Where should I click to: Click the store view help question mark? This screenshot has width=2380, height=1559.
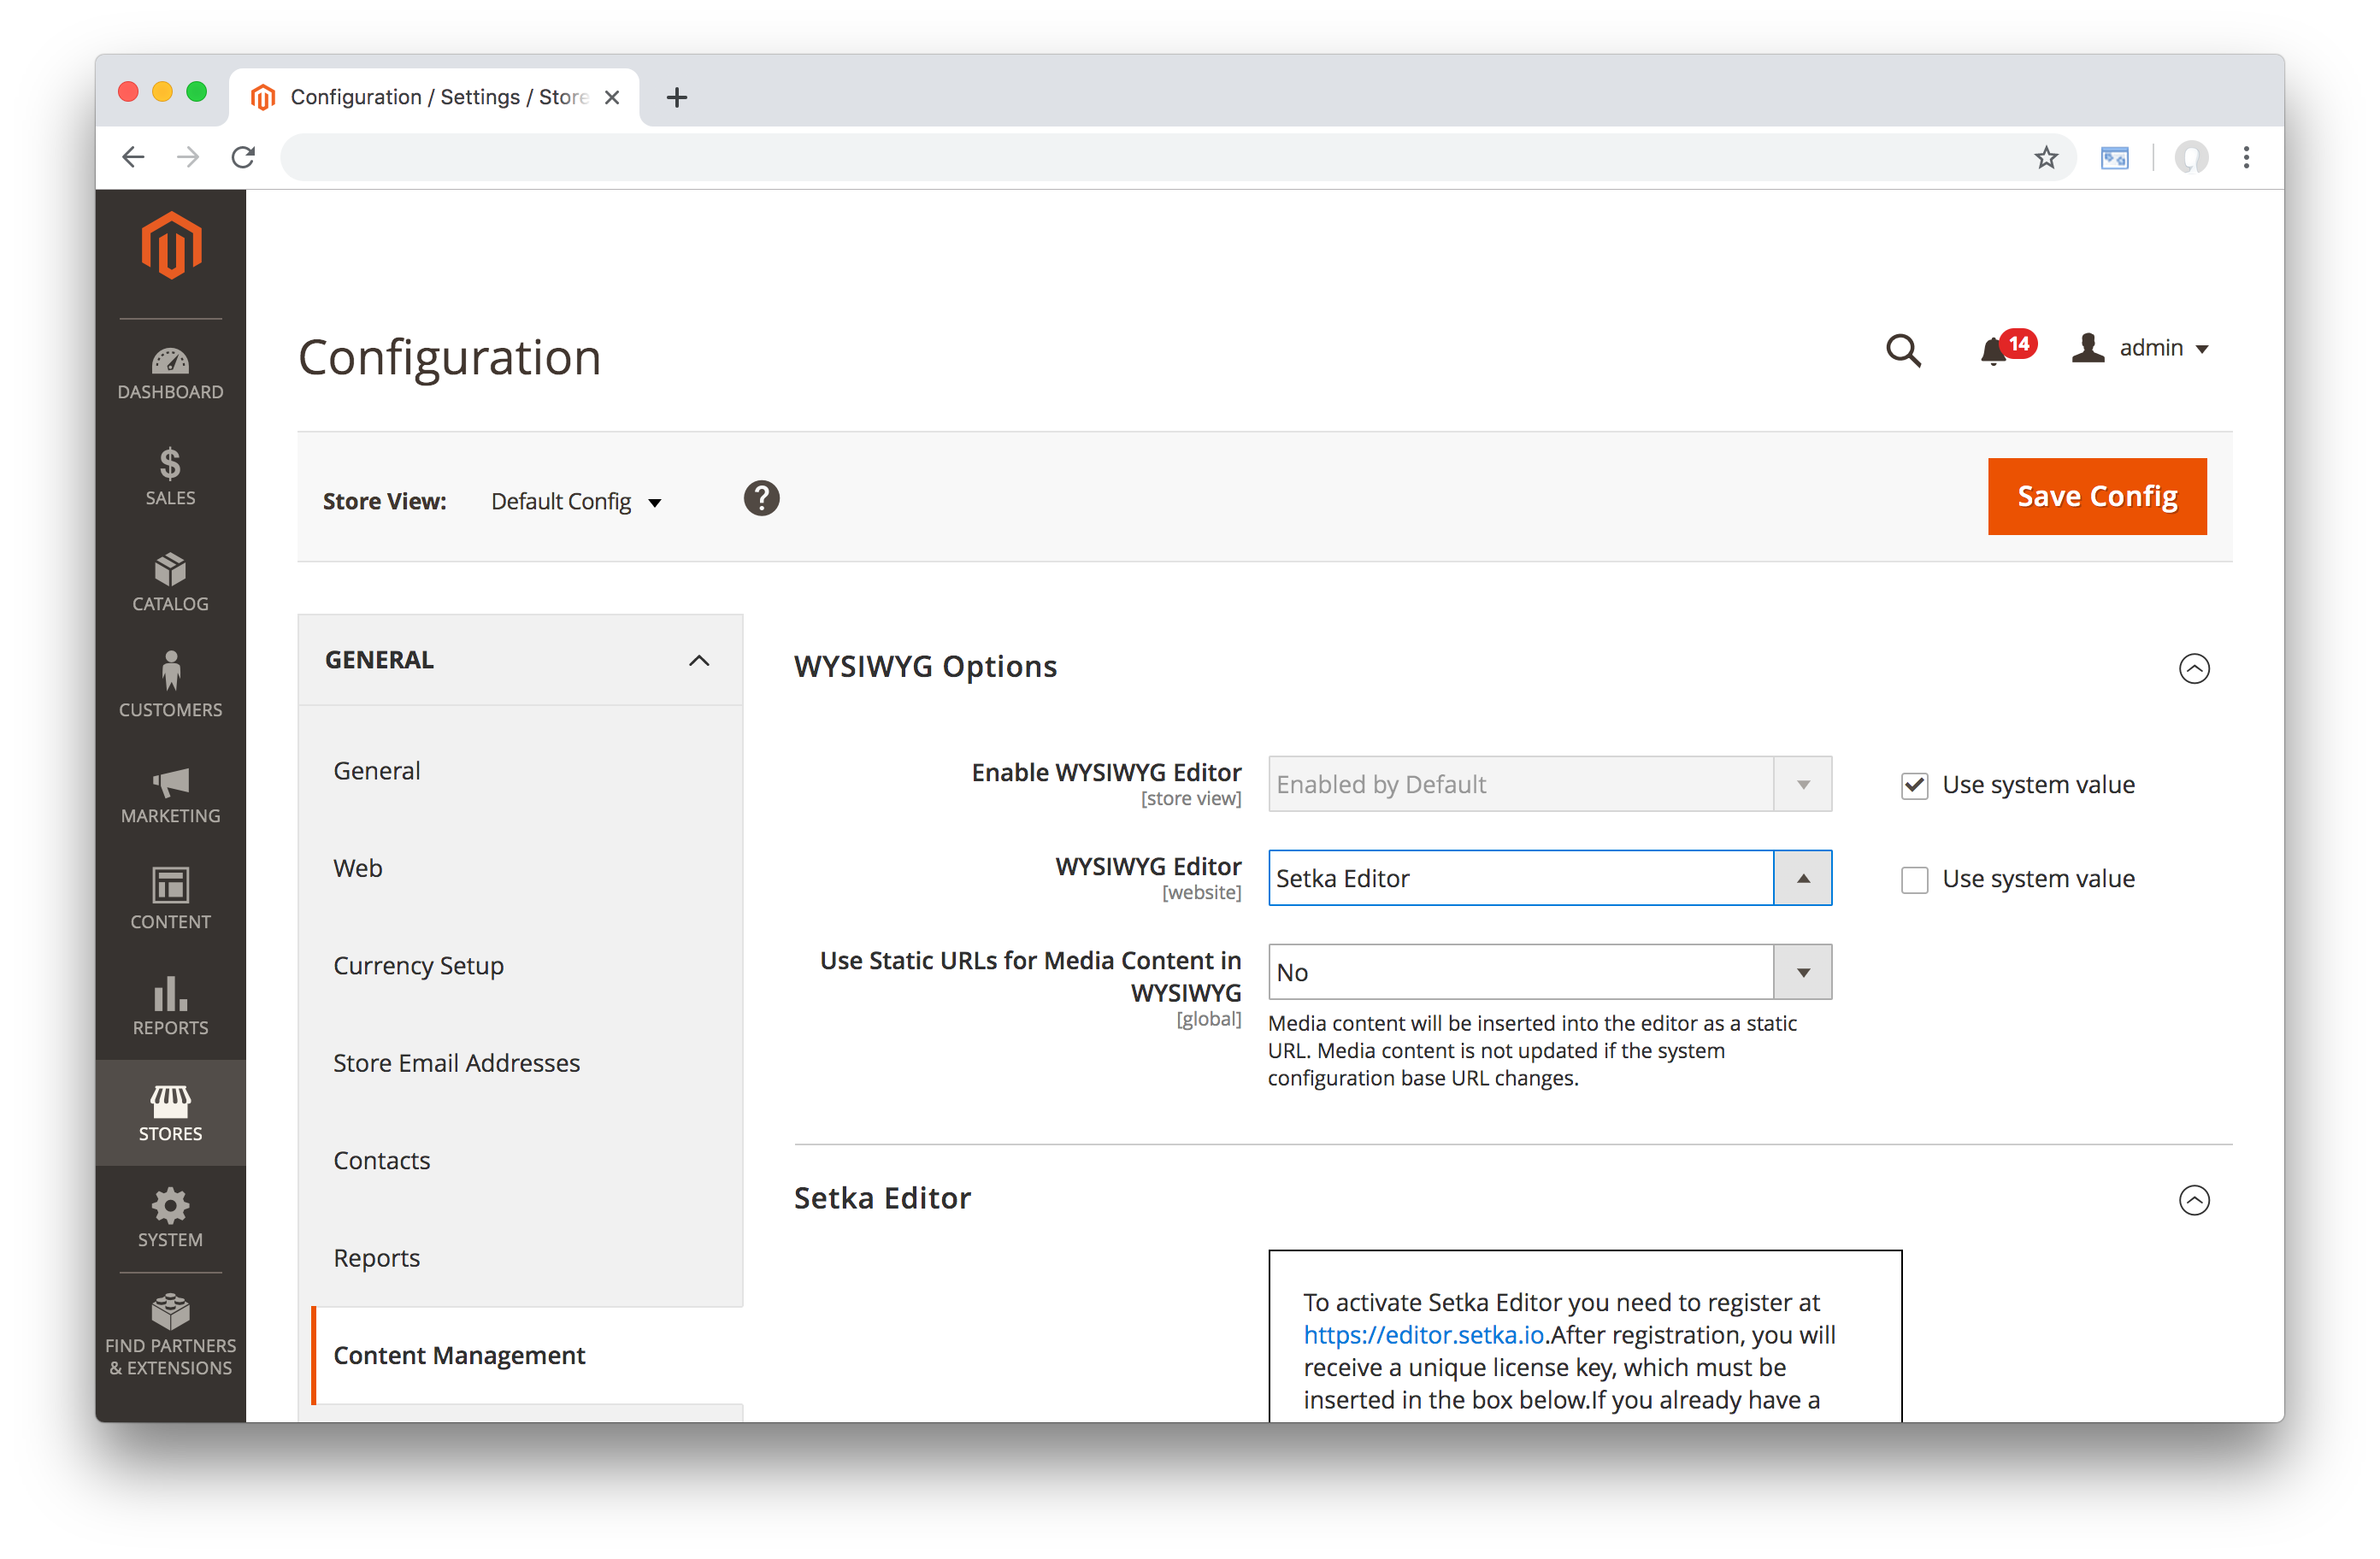point(761,498)
